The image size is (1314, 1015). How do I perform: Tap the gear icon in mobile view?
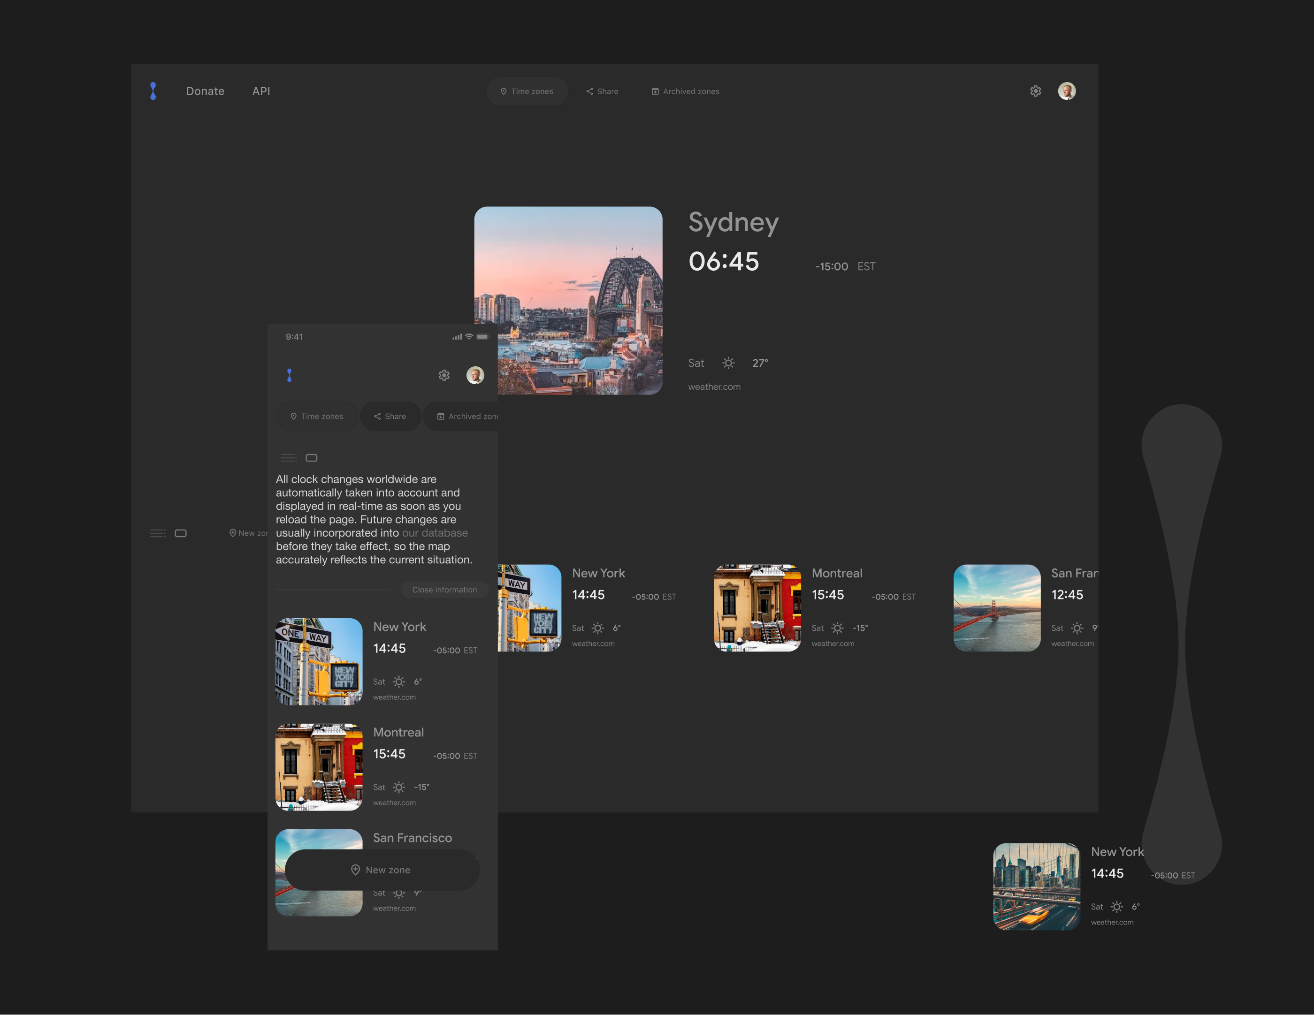(x=443, y=375)
